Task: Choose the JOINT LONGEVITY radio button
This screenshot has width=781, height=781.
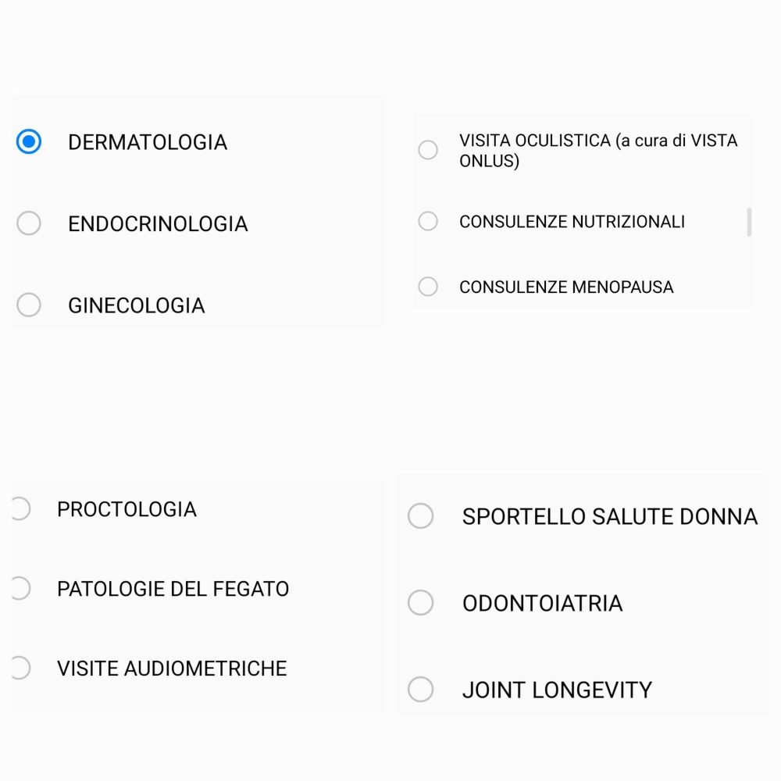Action: tap(420, 690)
